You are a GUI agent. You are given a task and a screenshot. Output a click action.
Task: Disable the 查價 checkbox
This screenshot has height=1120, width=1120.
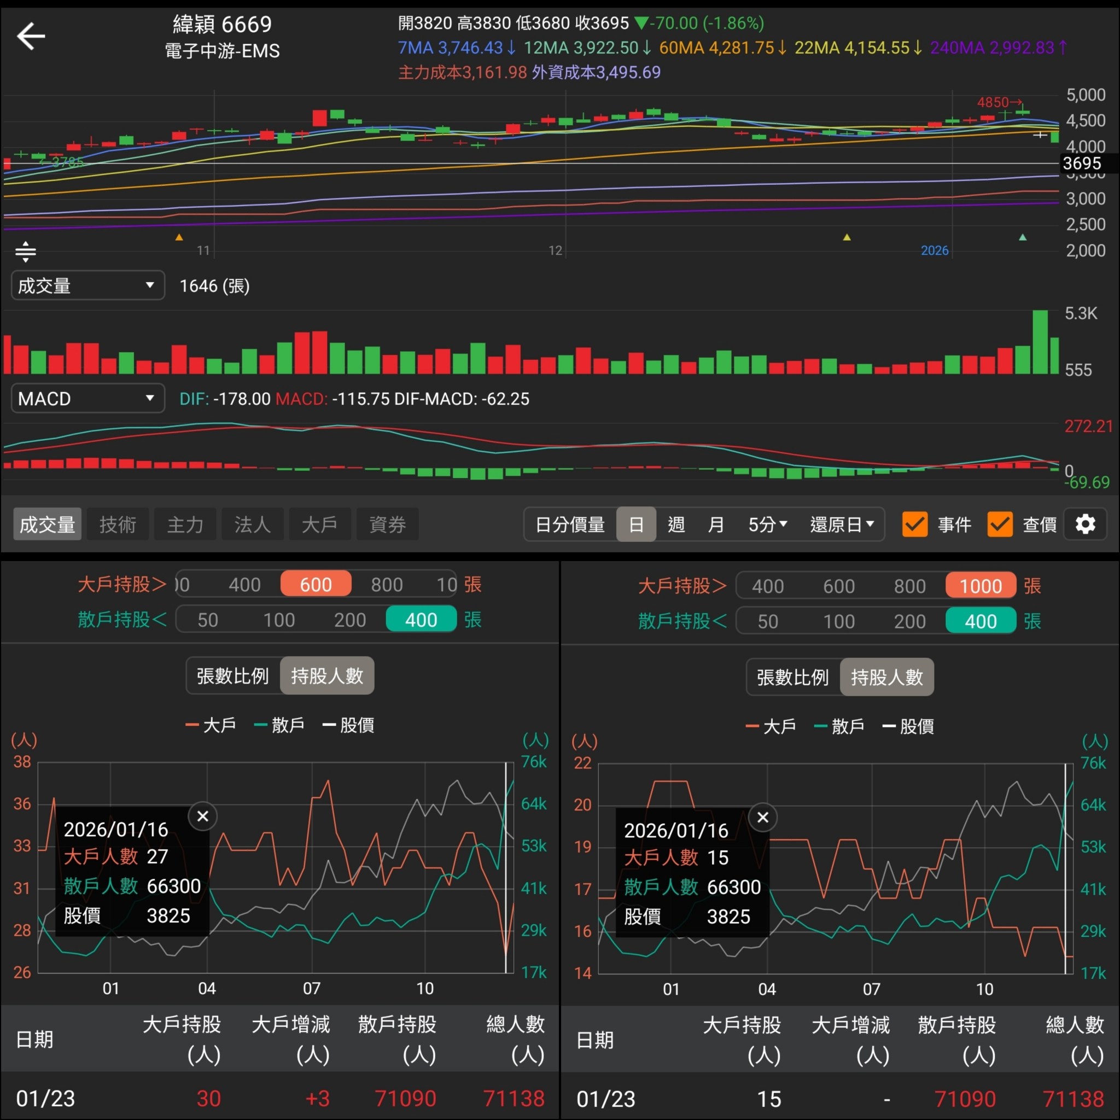click(x=1000, y=524)
